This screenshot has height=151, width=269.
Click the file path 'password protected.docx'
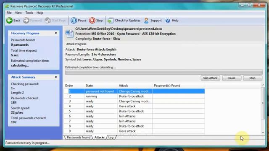(119, 29)
